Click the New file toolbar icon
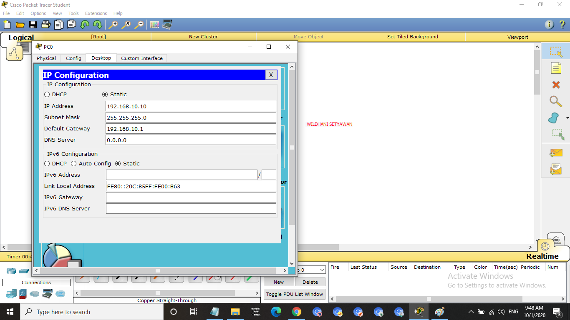Image resolution: width=570 pixels, height=320 pixels. pyautogui.click(x=7, y=25)
